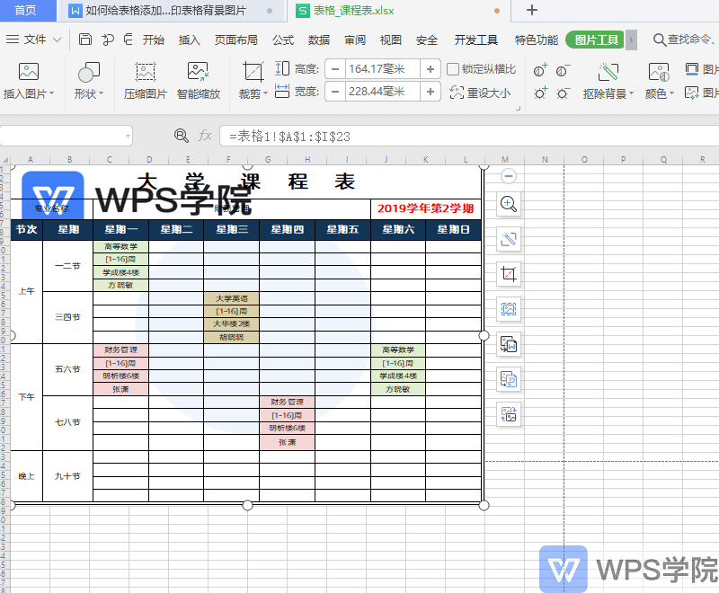Open the Security (安全) ribbon tab
The height and width of the screenshot is (593, 719).
(426, 40)
